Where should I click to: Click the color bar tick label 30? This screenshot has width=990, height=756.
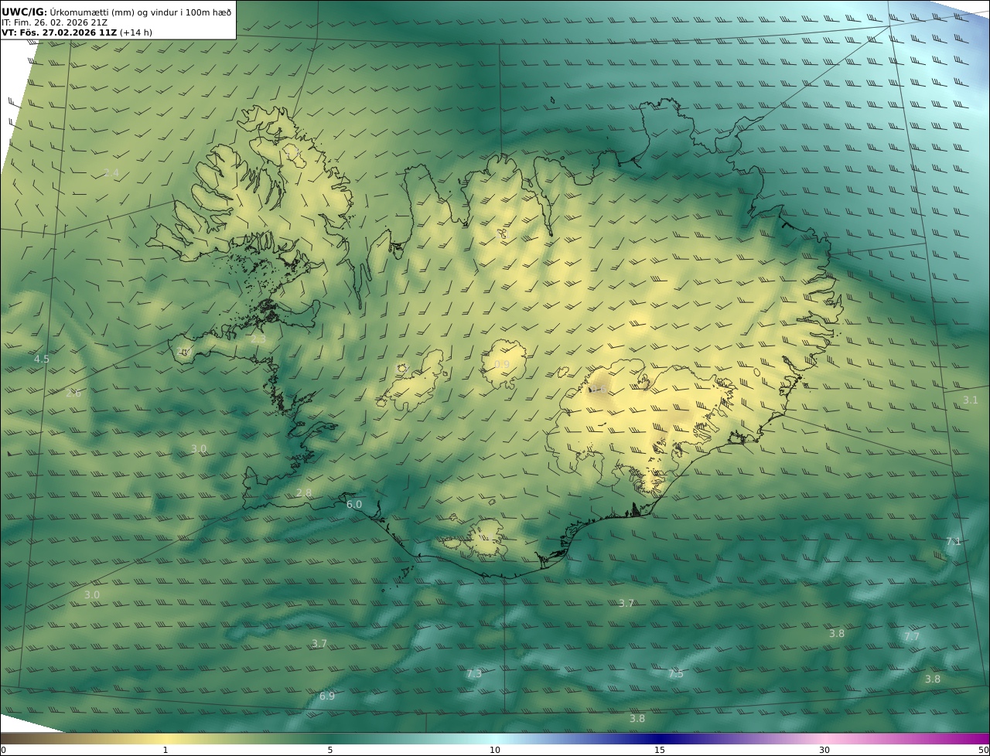[824, 750]
